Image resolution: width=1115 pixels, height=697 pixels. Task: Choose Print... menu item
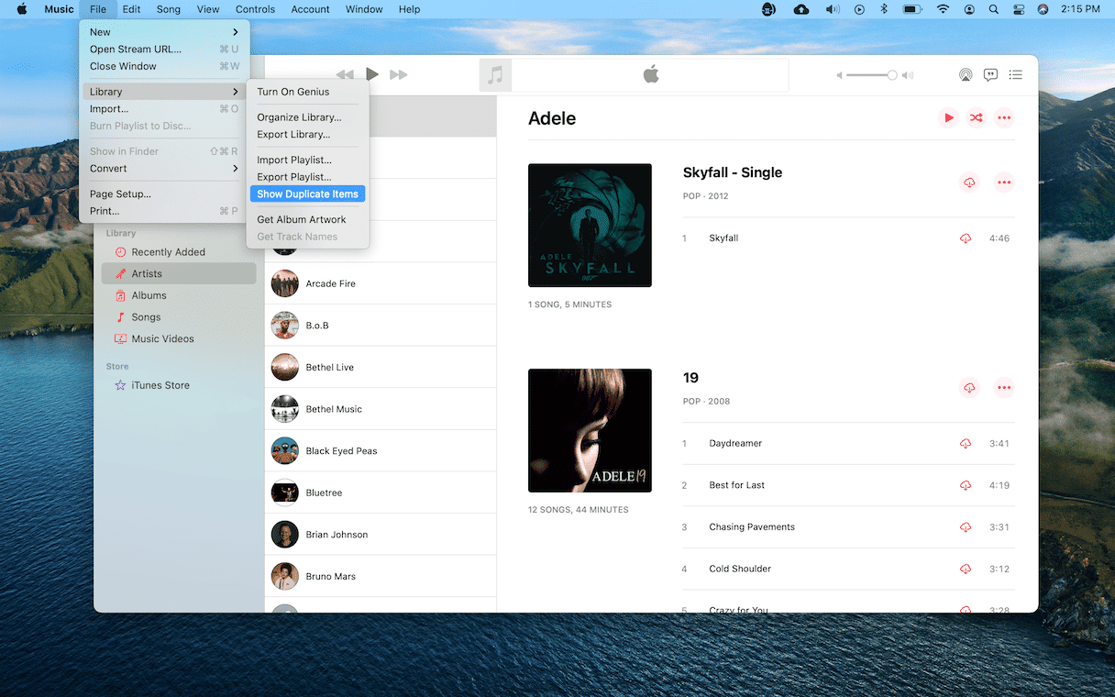click(x=164, y=211)
